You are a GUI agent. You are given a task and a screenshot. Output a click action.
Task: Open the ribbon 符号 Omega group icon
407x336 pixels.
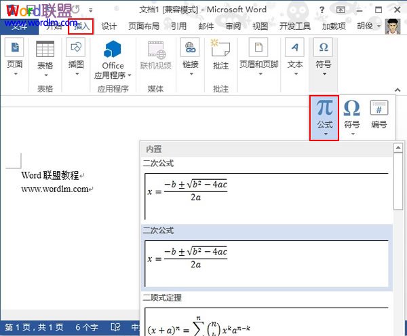point(323,48)
